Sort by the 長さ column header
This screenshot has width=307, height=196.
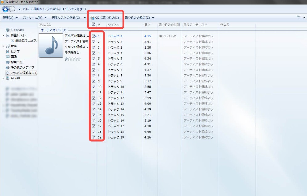(147, 25)
